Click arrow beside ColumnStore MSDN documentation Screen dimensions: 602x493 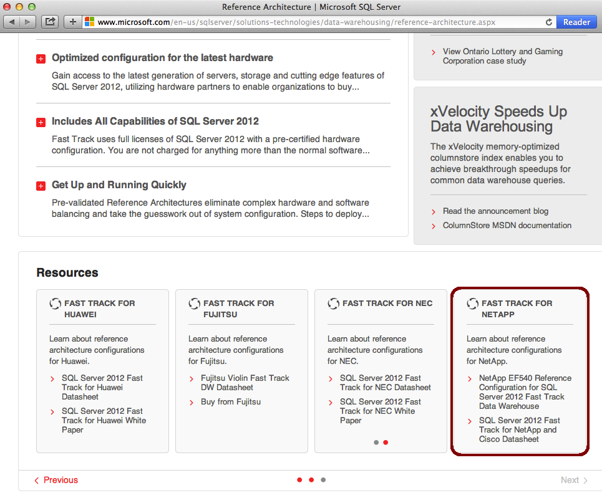click(x=434, y=226)
